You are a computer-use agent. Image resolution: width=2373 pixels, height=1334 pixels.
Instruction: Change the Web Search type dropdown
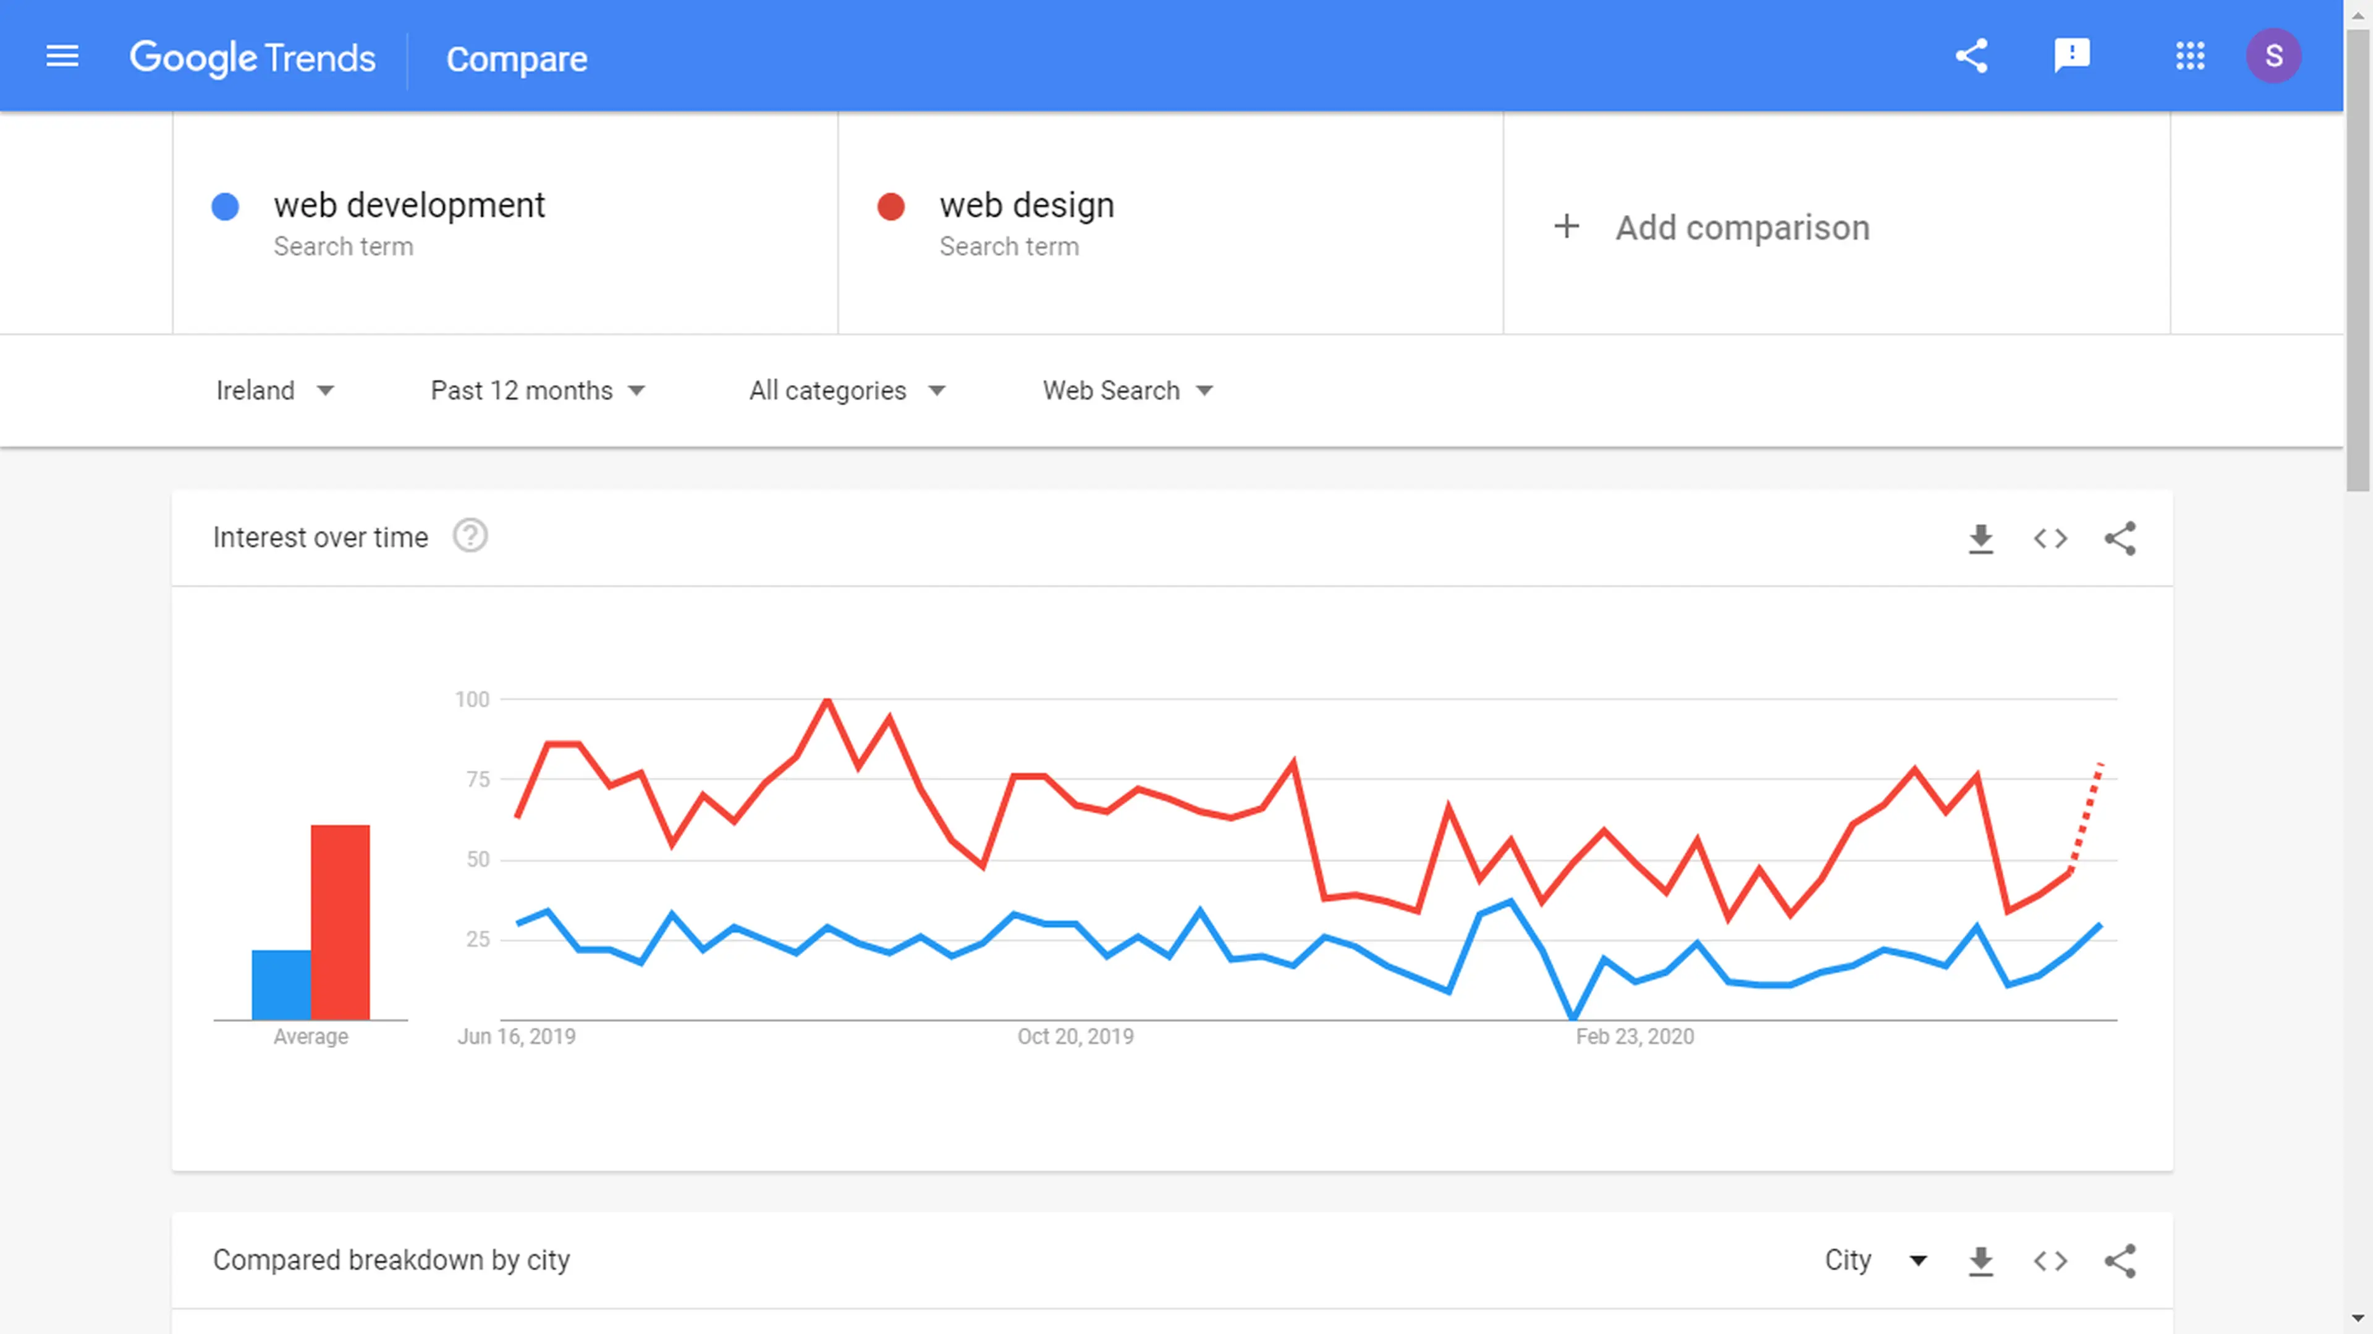pos(1128,390)
